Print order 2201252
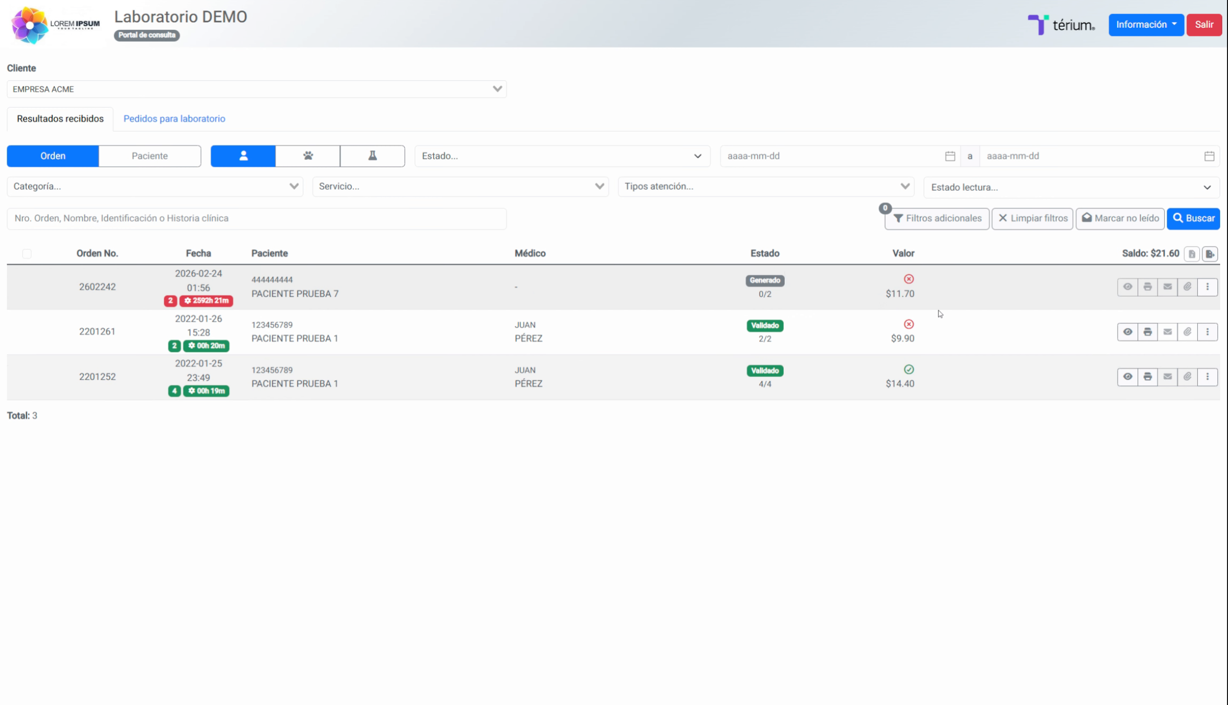The image size is (1228, 705). click(x=1147, y=377)
